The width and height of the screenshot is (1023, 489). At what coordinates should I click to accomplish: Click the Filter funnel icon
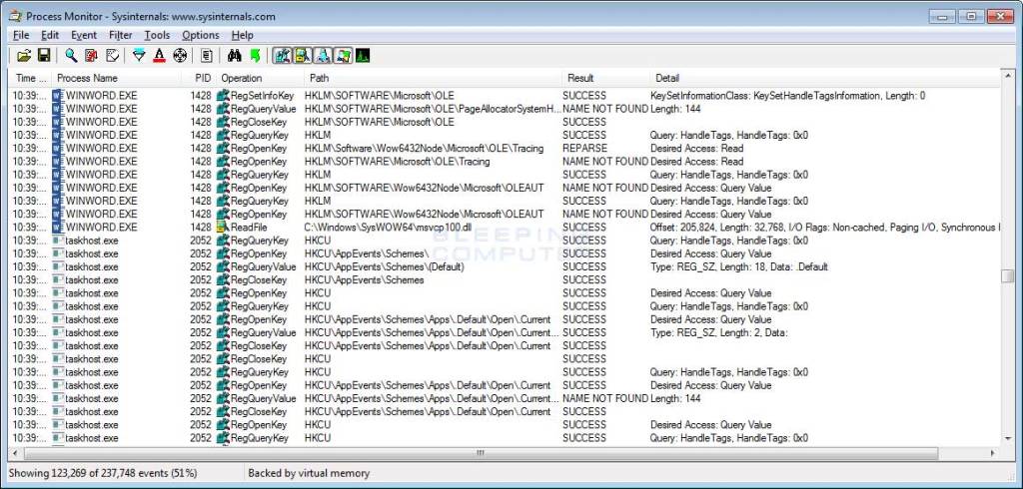click(139, 55)
